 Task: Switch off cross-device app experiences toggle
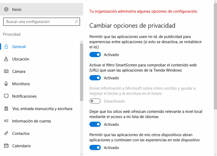95,147
